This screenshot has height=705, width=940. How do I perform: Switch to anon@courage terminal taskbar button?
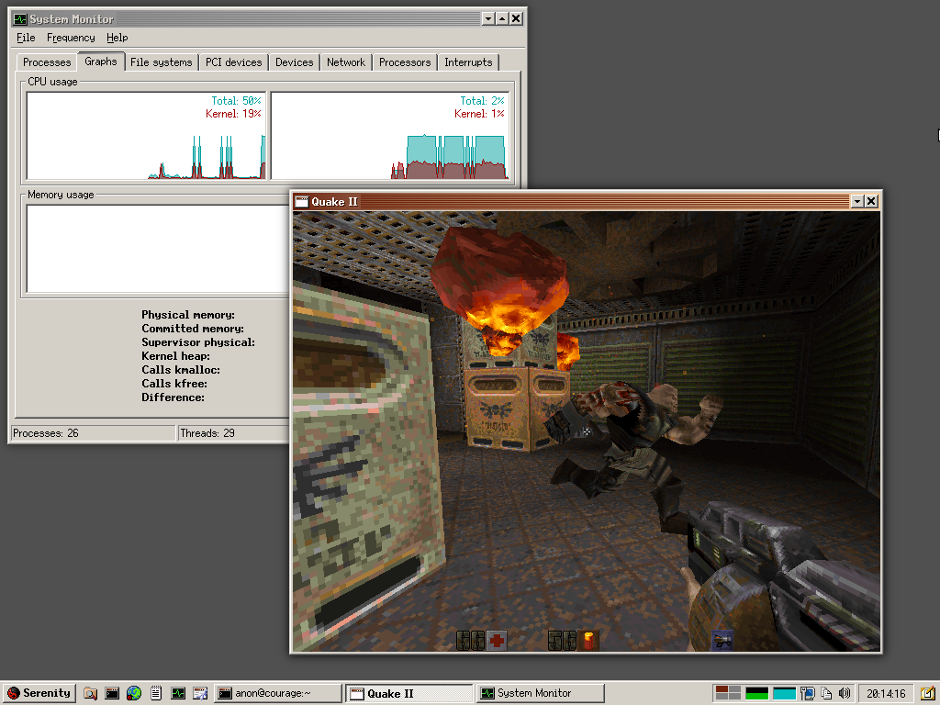click(x=278, y=694)
